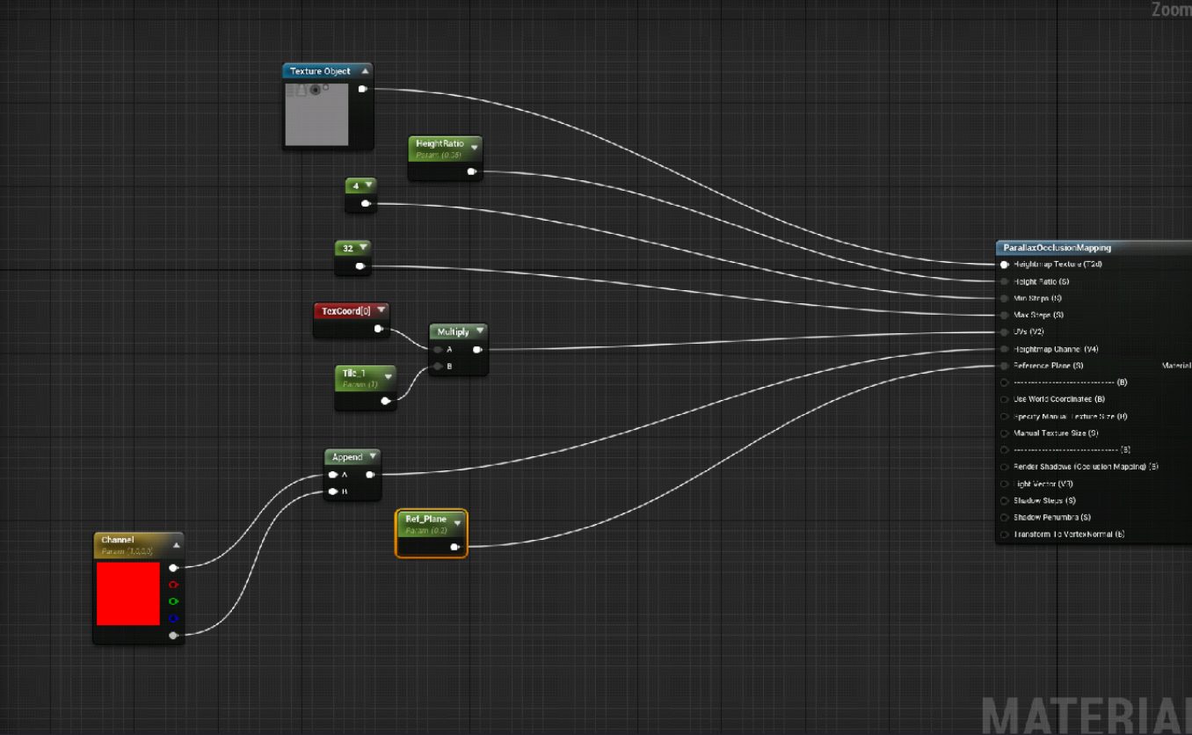
Task: Click the Transform To VertexNormal (B) pin
Action: tap(1004, 535)
